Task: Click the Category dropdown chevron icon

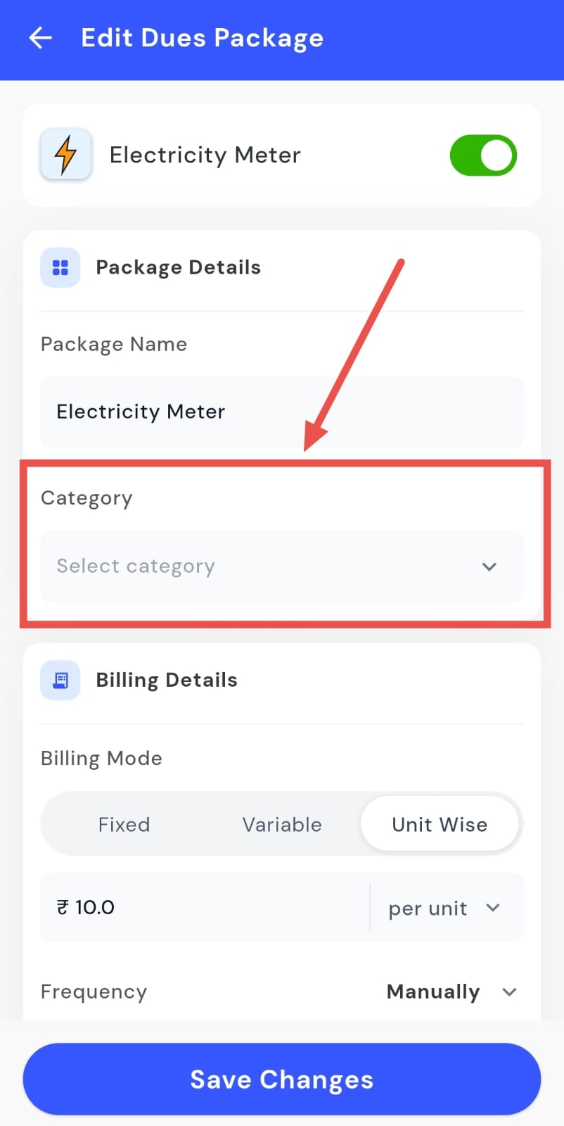Action: point(489,567)
